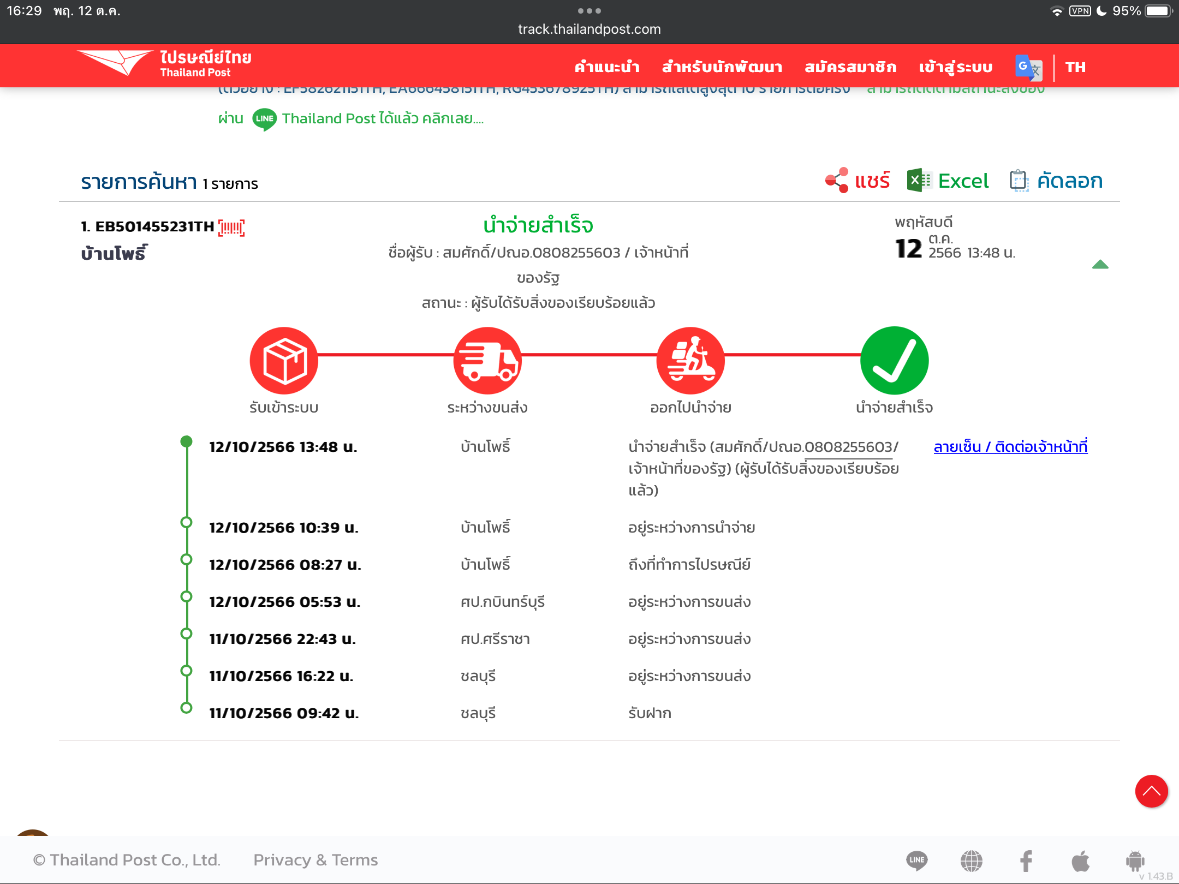Screen dimensions: 1179x884
Task: Click the received-into-system box icon
Action: pos(284,361)
